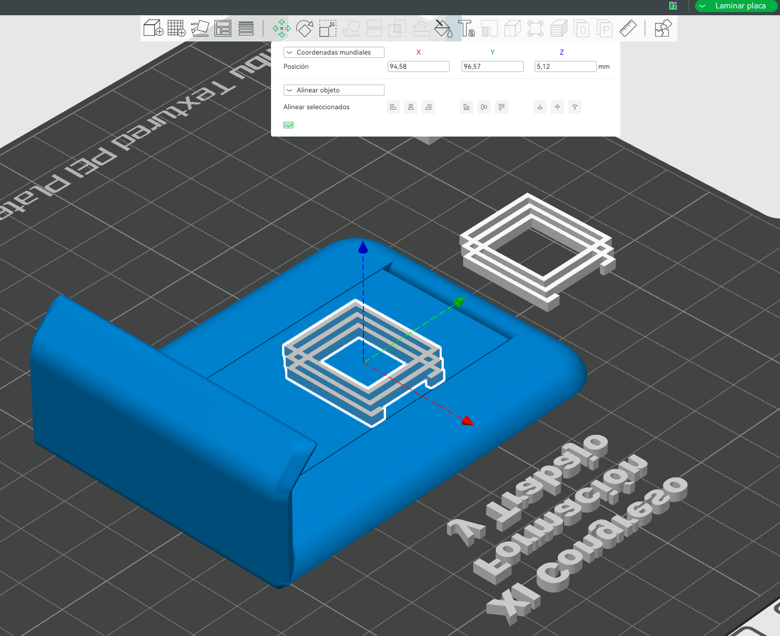The image size is (780, 636).
Task: Add a new plate with the grid icon
Action: 176,28
